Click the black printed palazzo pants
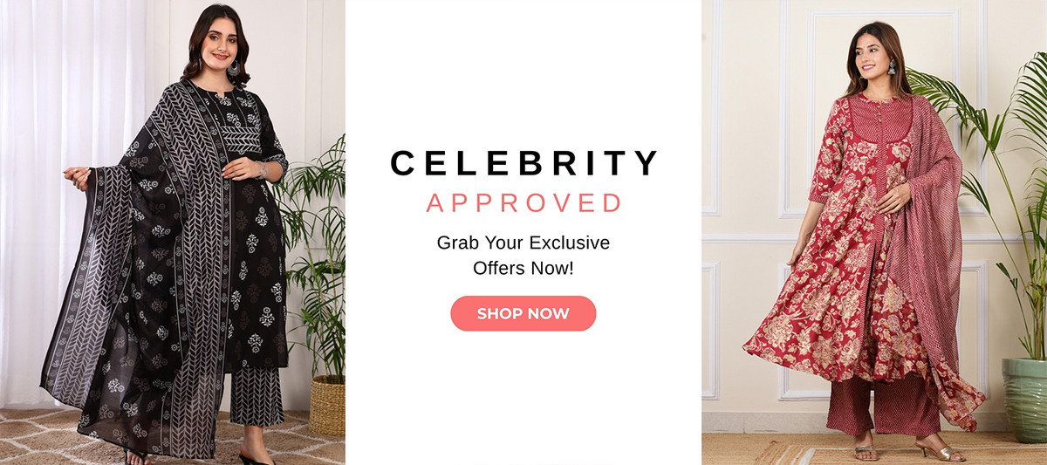 (x=256, y=395)
